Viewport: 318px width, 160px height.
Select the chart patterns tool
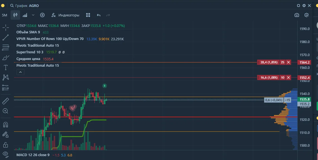pos(6,77)
